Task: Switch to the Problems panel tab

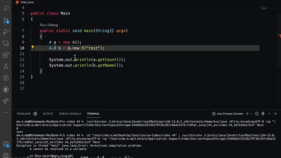Action: pyautogui.click(x=24, y=114)
